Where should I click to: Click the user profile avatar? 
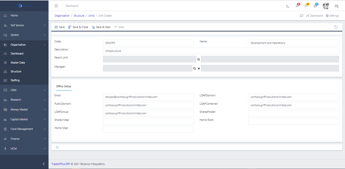326,6
